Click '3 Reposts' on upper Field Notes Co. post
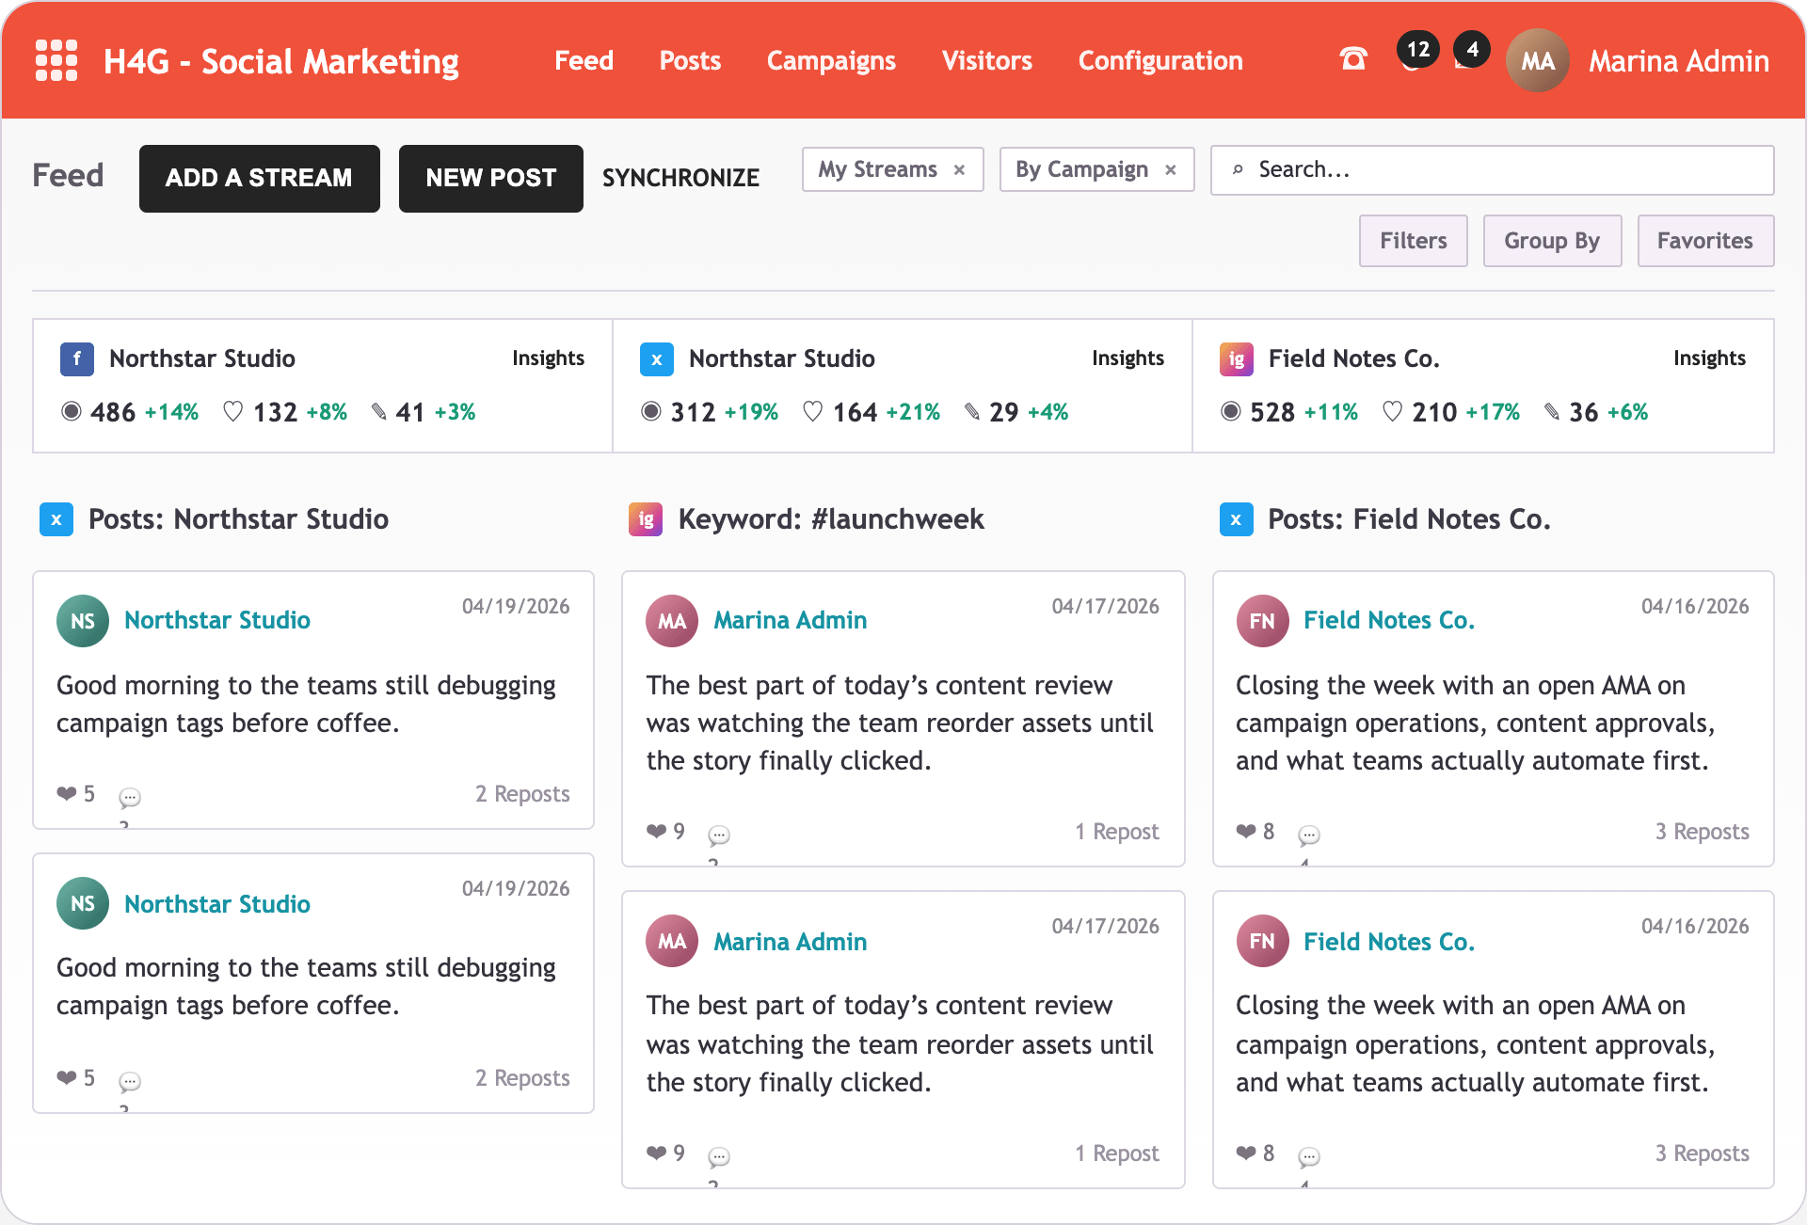This screenshot has width=1807, height=1225. click(x=1703, y=832)
